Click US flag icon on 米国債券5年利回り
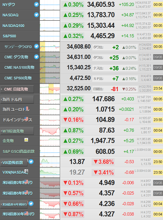The image size is (163, 220). (26, 192)
